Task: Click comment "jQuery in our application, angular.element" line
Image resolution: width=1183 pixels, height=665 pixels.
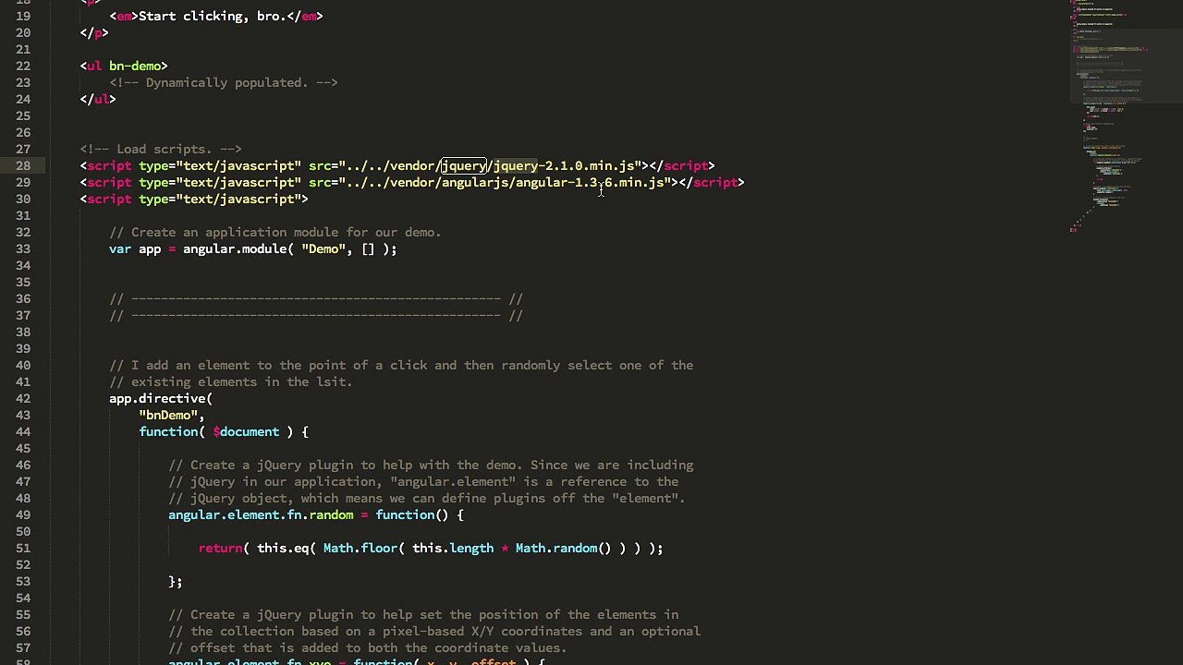Action: [423, 482]
